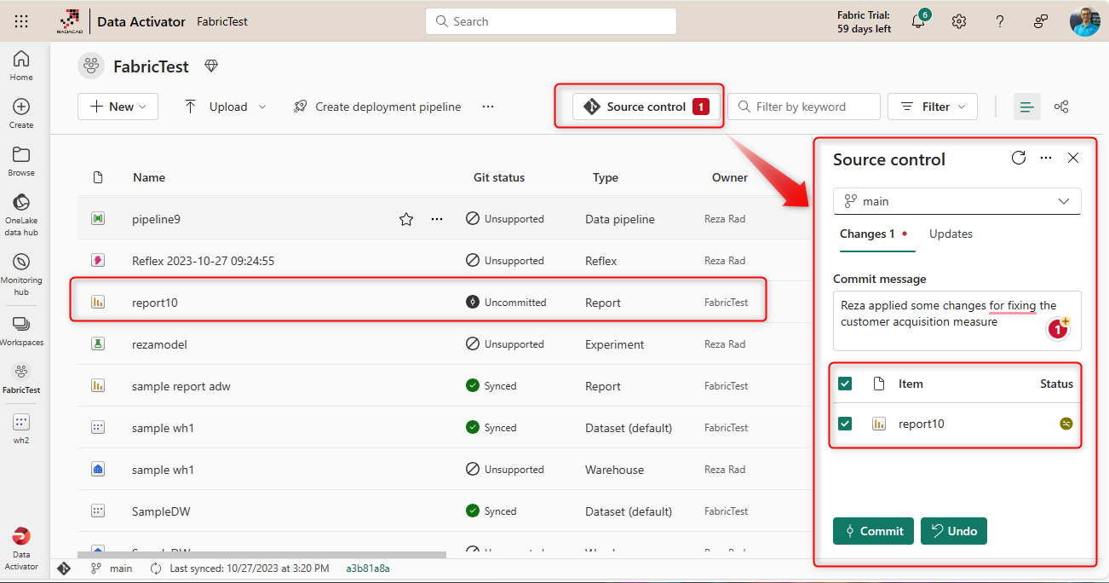
Task: Open the app launcher waffle icon
Action: tap(21, 21)
